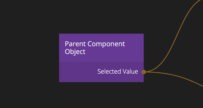Click the dark canvas between the two wires
The width and height of the screenshot is (203, 108).
coord(188,58)
